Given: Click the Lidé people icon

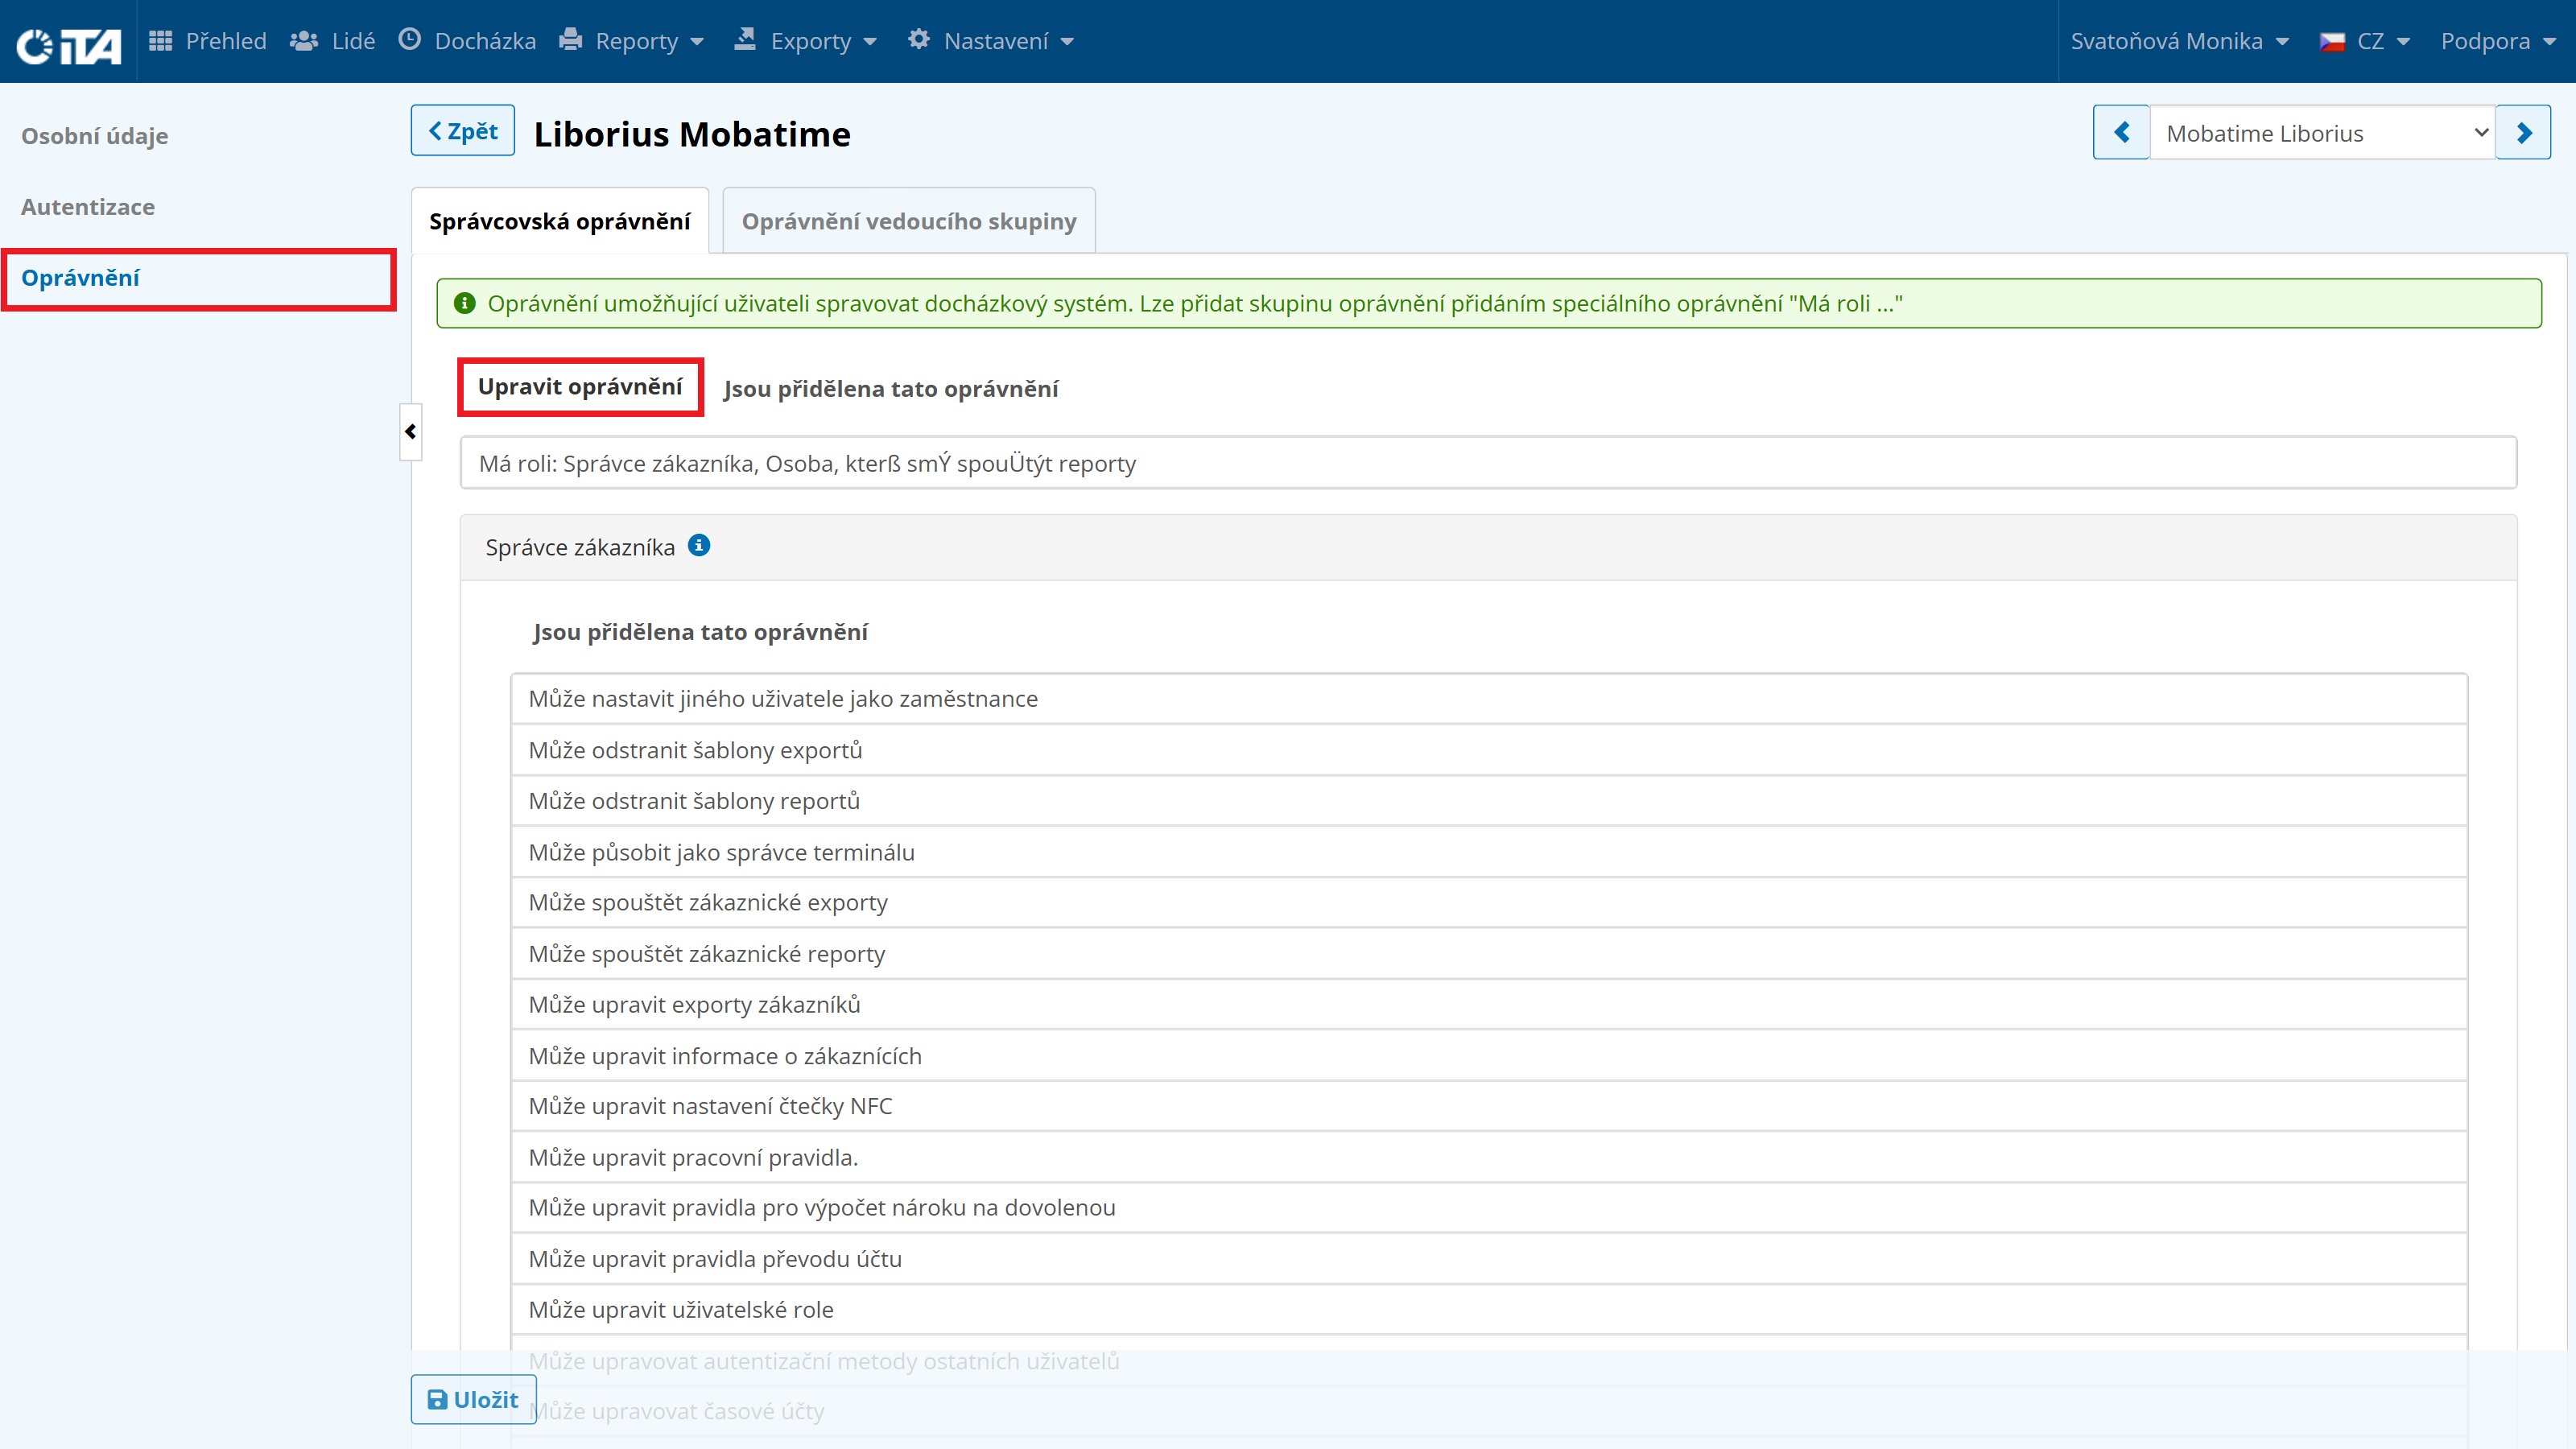Looking at the screenshot, I should 304,41.
